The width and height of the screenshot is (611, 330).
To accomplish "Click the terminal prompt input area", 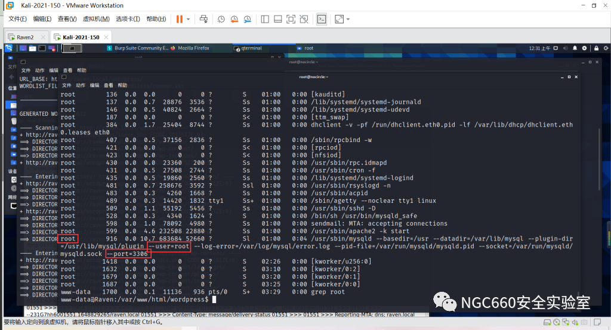I will (x=214, y=299).
